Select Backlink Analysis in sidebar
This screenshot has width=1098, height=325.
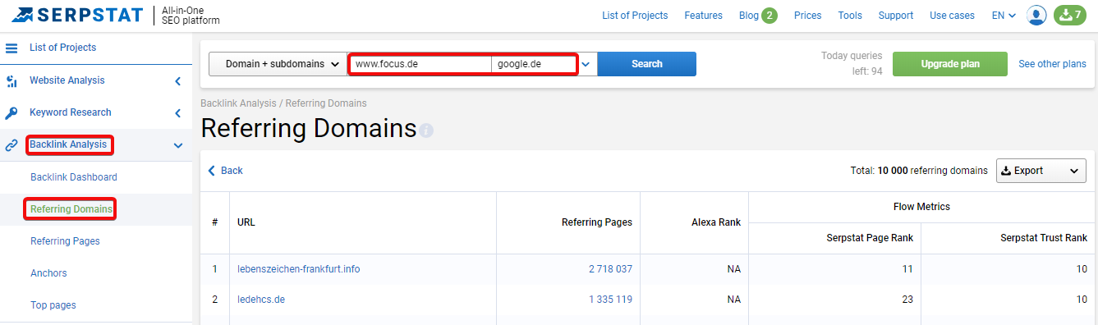coord(69,144)
